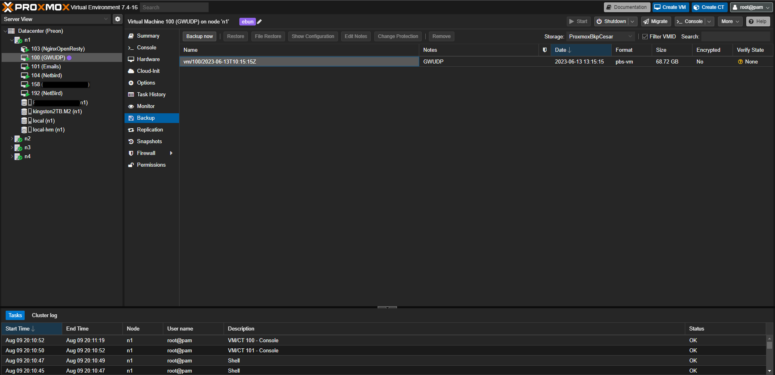Open the Documentation button
Image resolution: width=775 pixels, height=375 pixels.
[x=627, y=7]
